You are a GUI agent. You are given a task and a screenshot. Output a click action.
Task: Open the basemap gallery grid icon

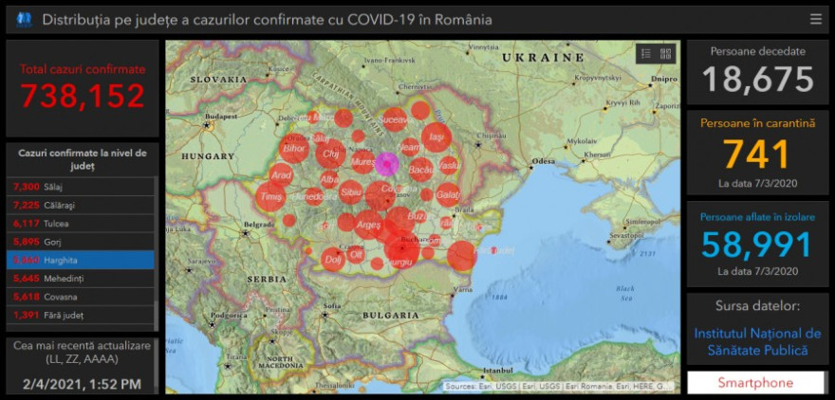point(665,54)
